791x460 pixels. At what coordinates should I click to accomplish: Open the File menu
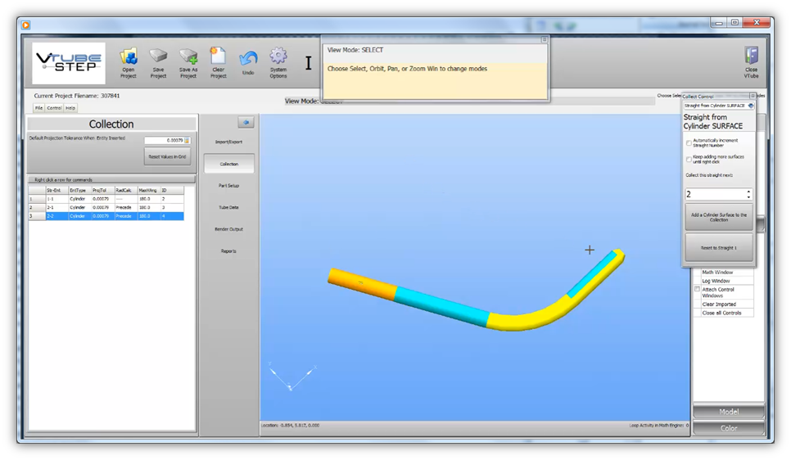pyautogui.click(x=38, y=108)
